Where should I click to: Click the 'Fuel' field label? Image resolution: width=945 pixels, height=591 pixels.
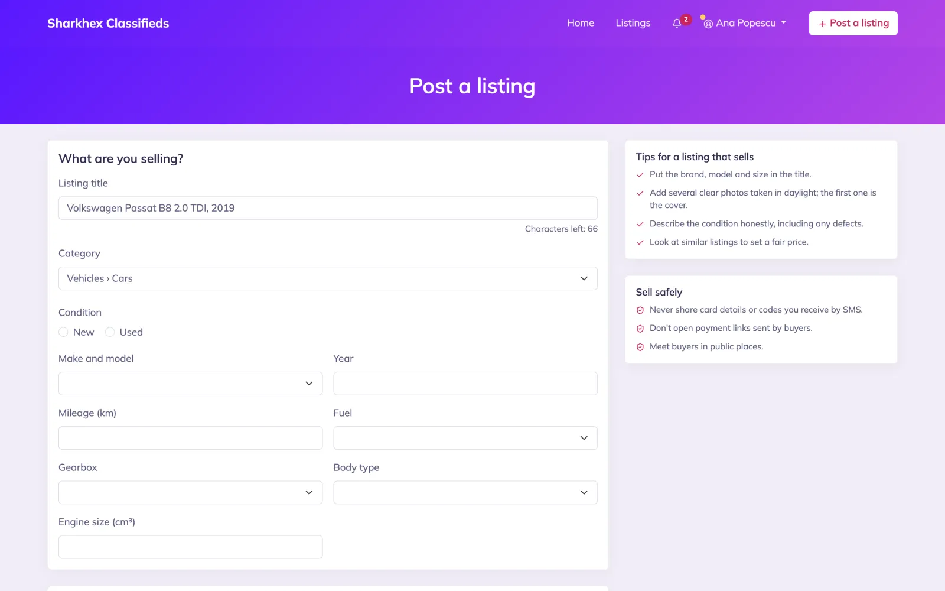click(x=343, y=413)
